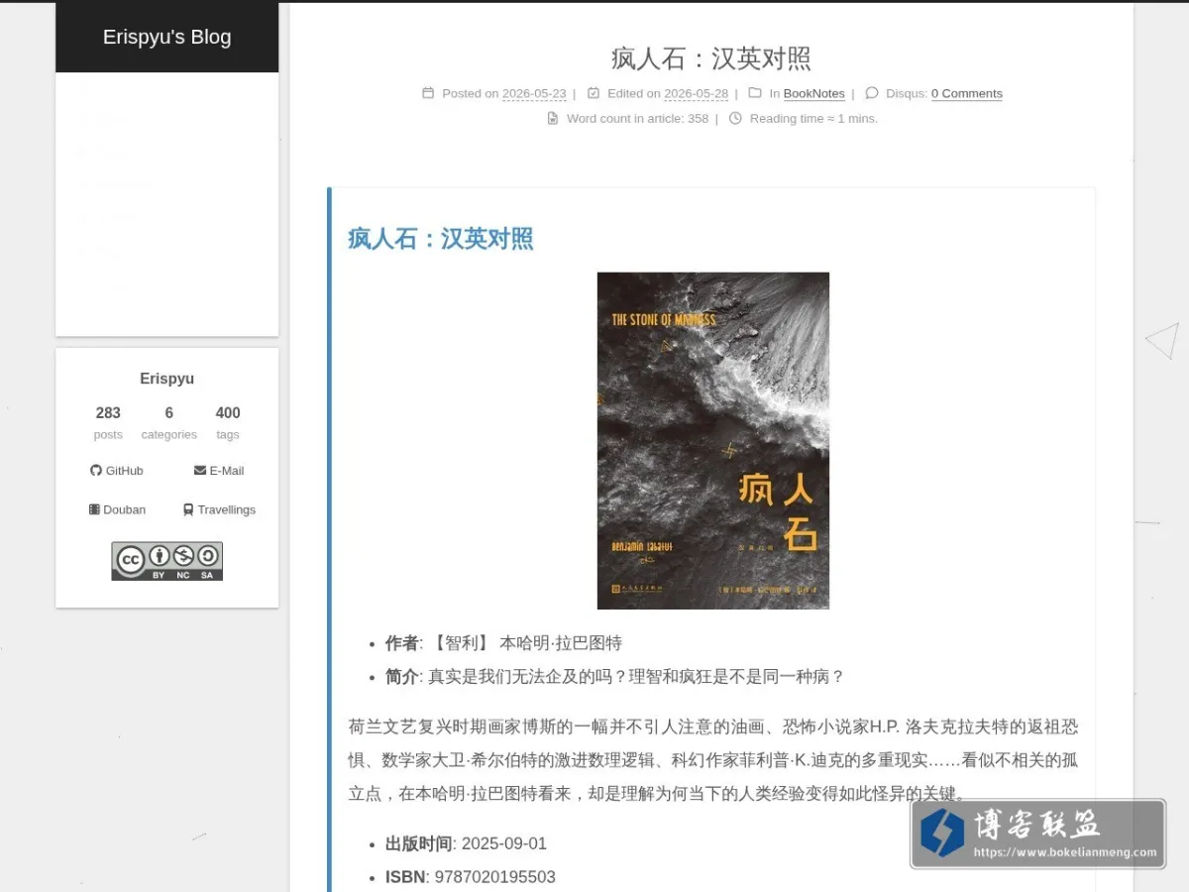Viewport: 1189px width, 892px height.
Task: Click the Reading time ≈ 1 mins text
Action: pos(813,119)
